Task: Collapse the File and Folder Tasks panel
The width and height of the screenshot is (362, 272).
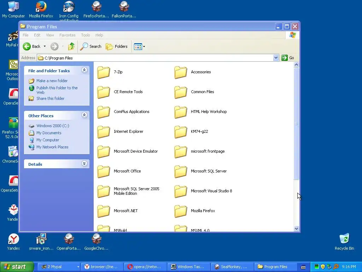Action: [84, 70]
